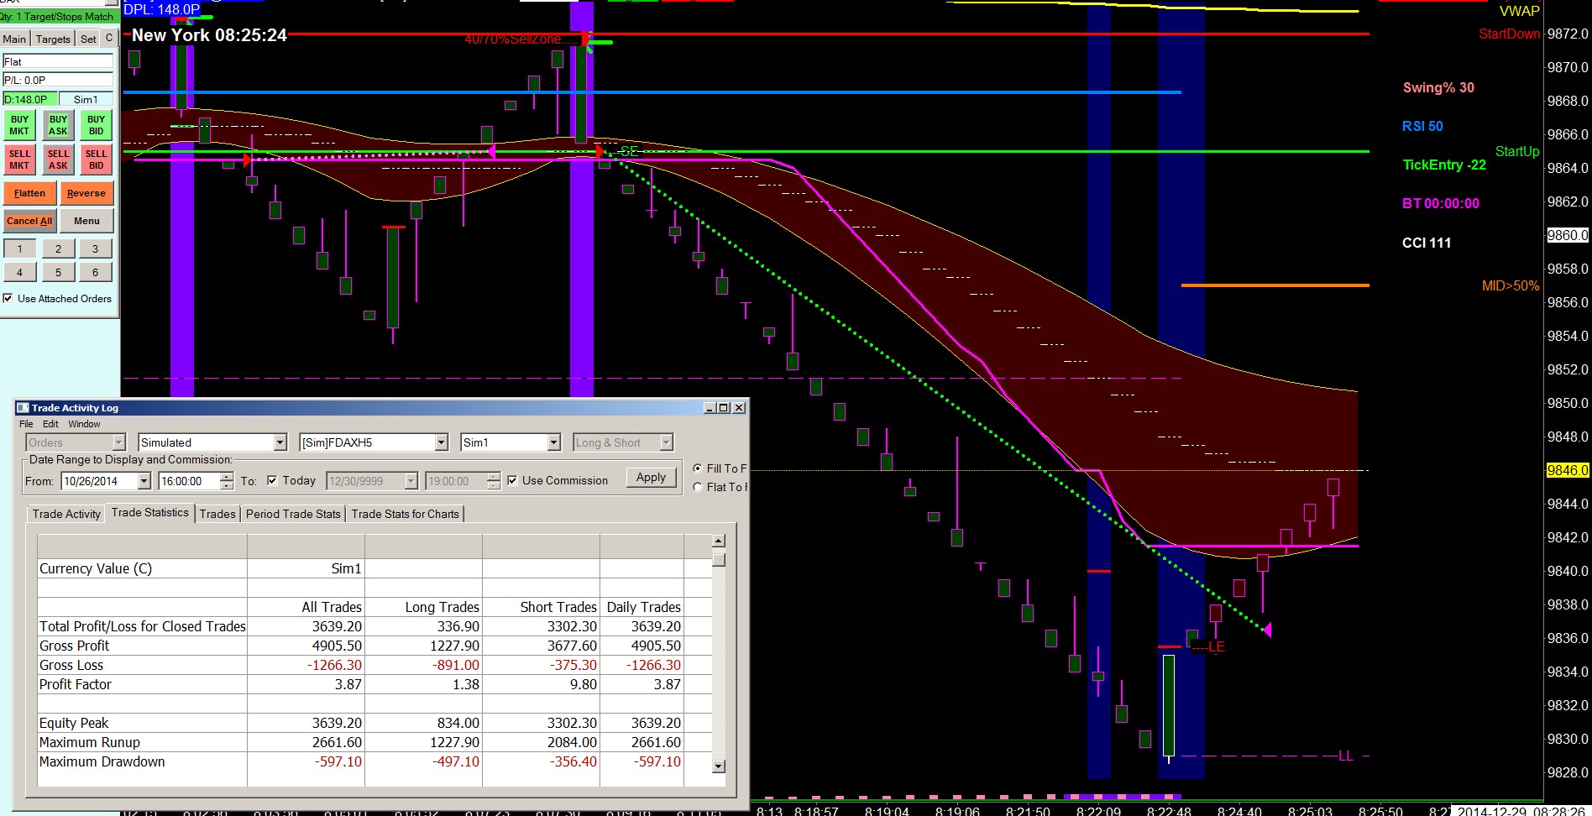Click the BUY BID button
Image resolution: width=1592 pixels, height=816 pixels.
(x=97, y=125)
